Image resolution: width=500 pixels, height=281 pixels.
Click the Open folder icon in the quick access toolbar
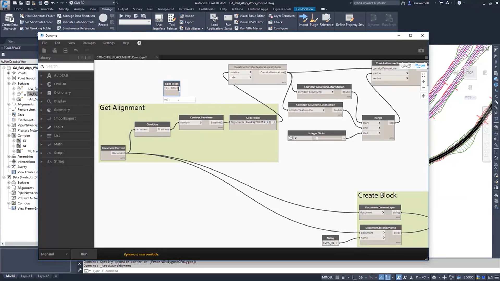coord(21,3)
